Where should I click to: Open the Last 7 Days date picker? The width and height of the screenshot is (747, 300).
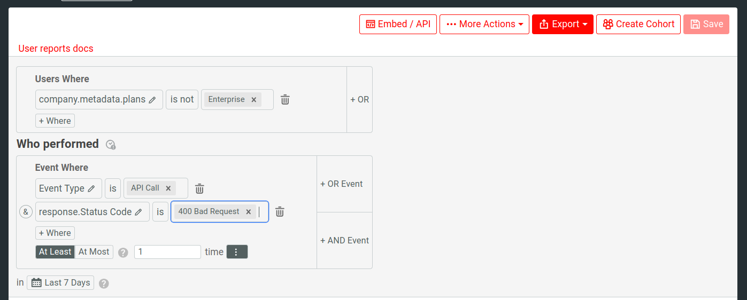(60, 282)
